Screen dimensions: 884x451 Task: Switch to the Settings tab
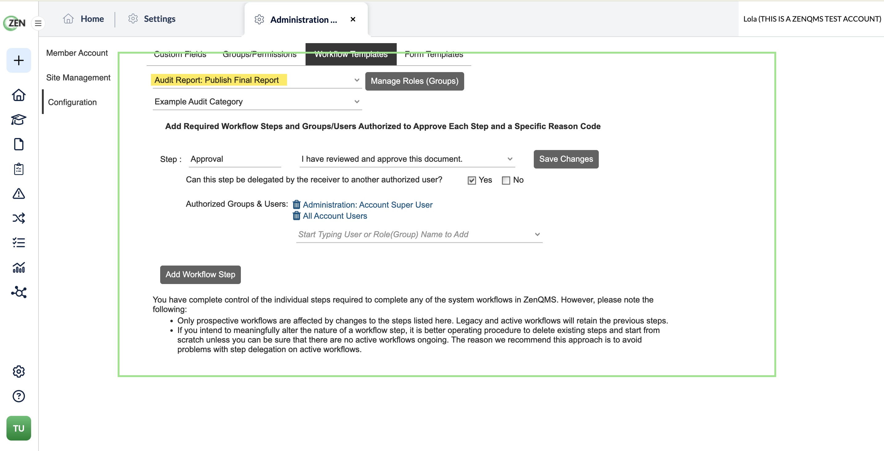151,19
